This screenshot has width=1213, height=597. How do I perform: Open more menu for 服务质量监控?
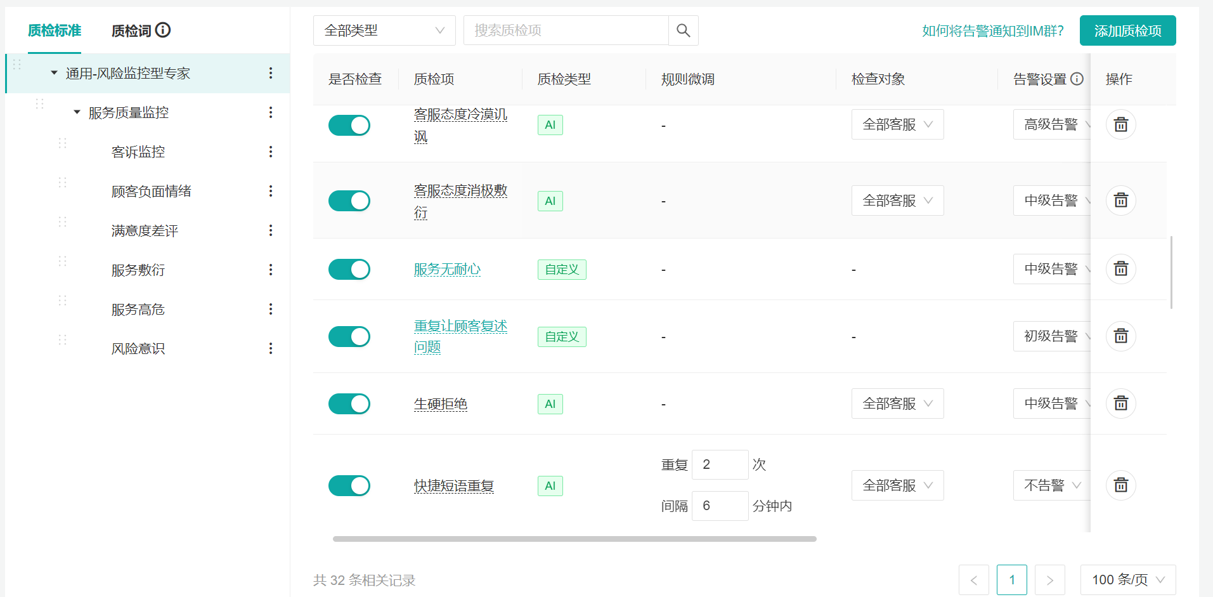pyautogui.click(x=271, y=112)
